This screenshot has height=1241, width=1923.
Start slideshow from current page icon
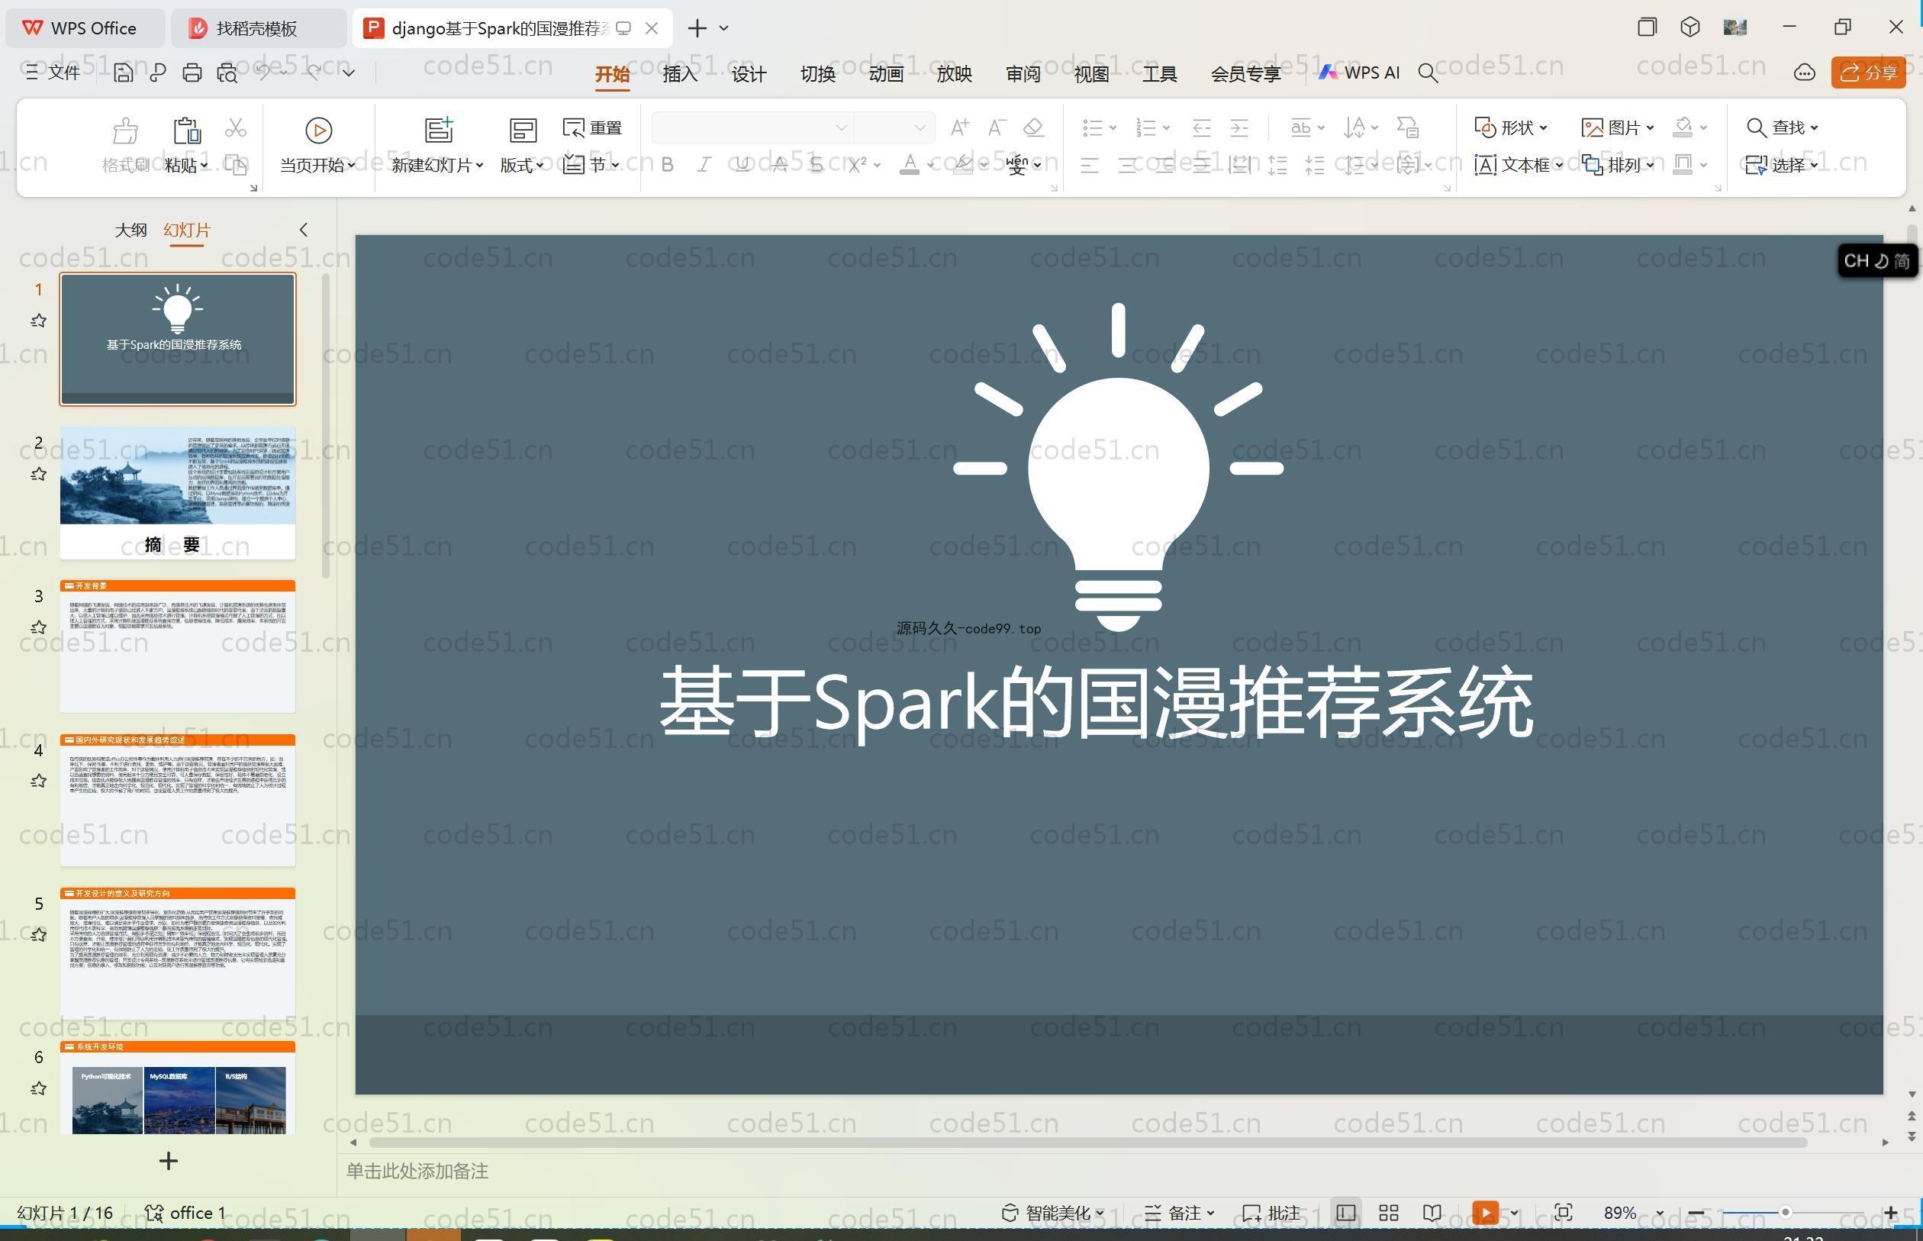pos(318,130)
